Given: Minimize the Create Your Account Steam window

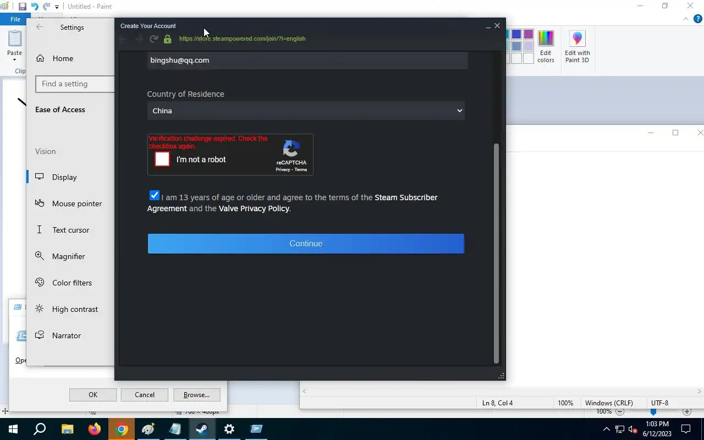Looking at the screenshot, I should tap(488, 26).
